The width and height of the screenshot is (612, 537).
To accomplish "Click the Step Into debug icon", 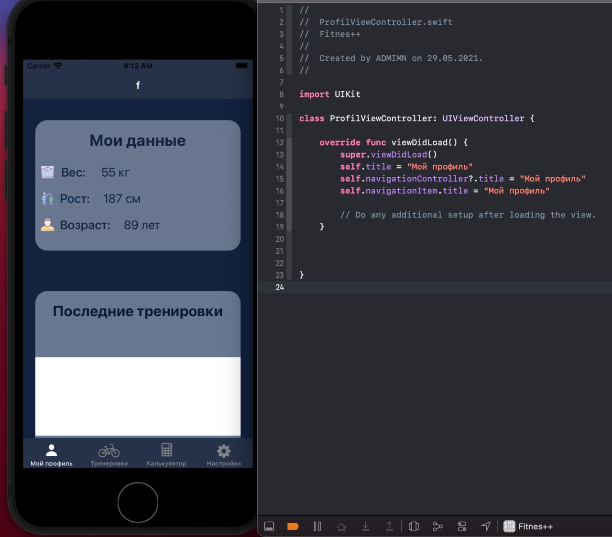I will [x=365, y=526].
